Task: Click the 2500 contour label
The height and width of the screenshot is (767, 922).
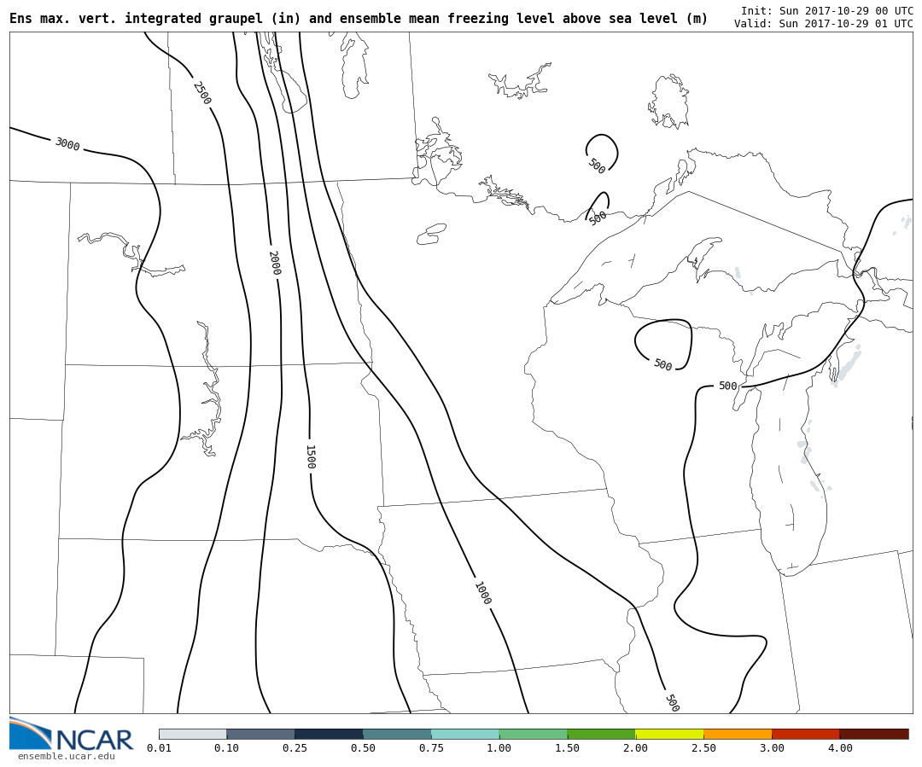Action: [x=201, y=93]
